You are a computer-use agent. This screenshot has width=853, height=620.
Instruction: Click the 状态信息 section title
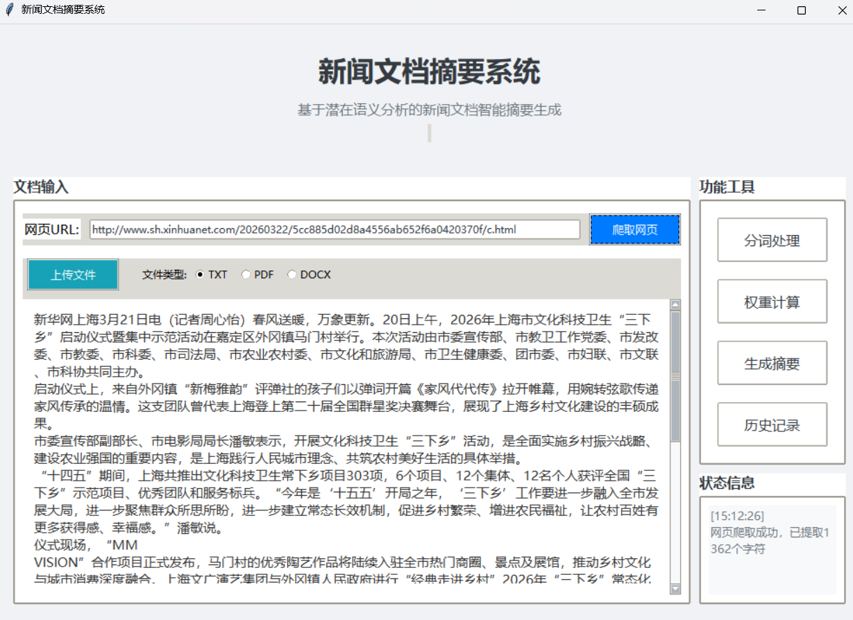(x=727, y=483)
